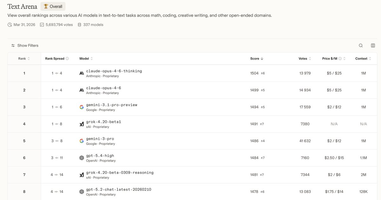Open the gpt-5.4-high model link
The width and height of the screenshot is (381, 200).
click(100, 155)
